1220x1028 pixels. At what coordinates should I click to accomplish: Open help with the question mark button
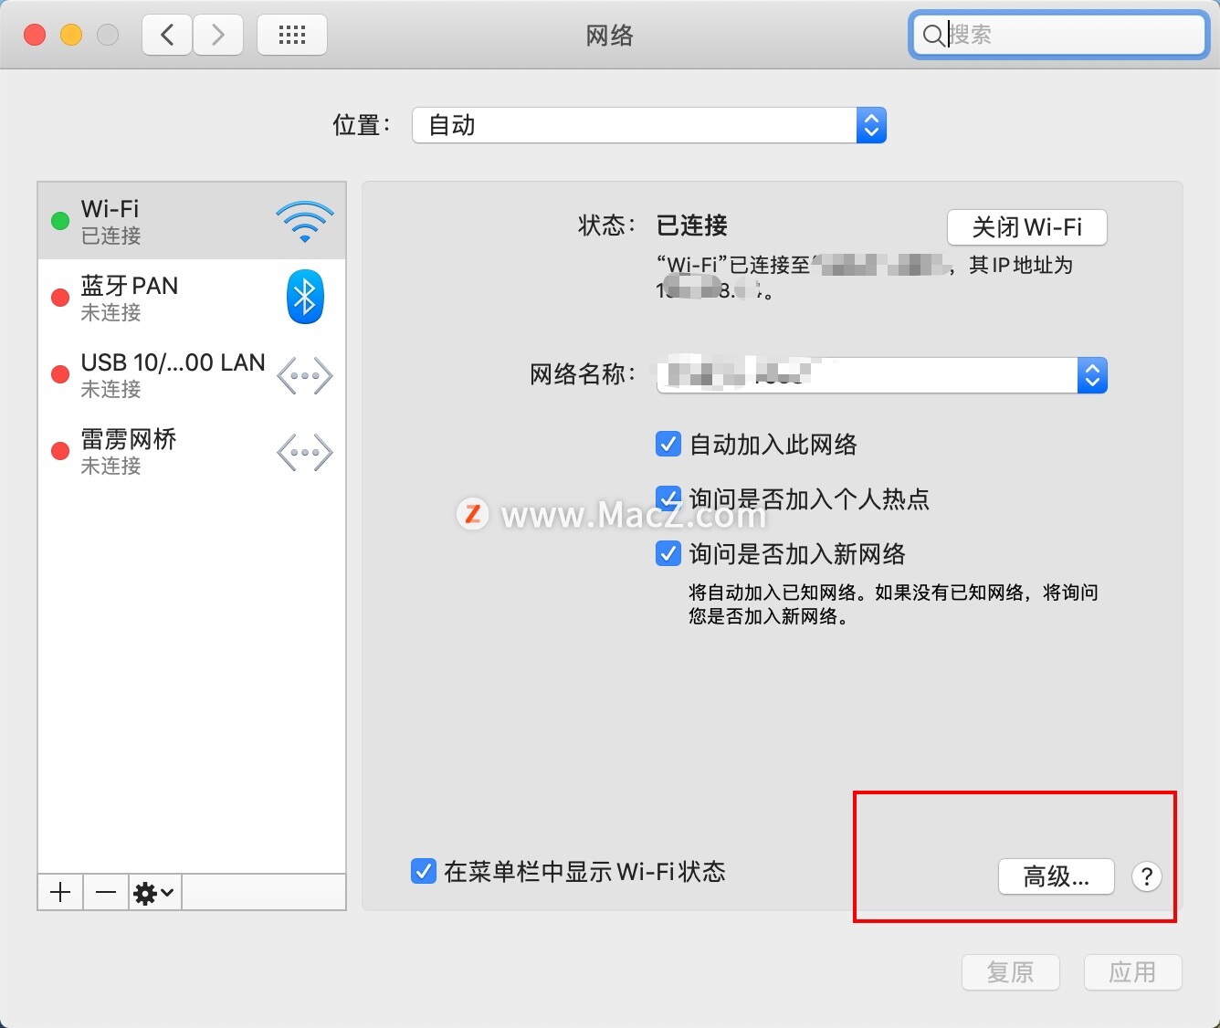pos(1147,876)
